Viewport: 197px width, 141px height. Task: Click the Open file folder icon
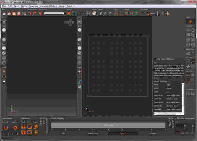[9, 13]
